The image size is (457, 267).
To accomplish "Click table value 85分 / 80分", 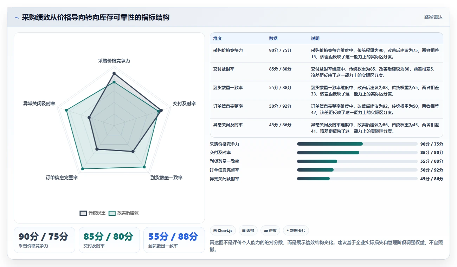I will (280, 69).
